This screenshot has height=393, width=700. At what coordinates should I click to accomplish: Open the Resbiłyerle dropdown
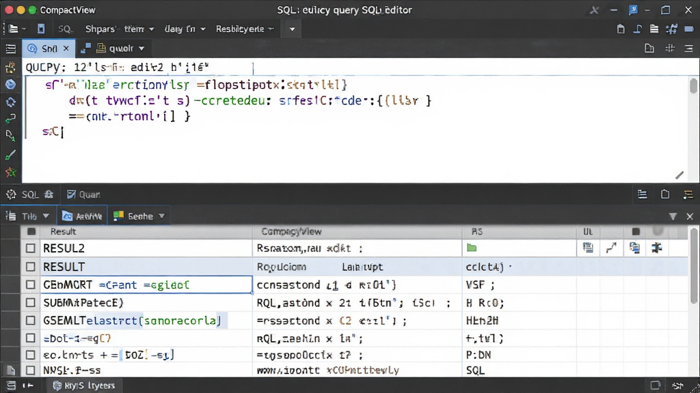245,29
